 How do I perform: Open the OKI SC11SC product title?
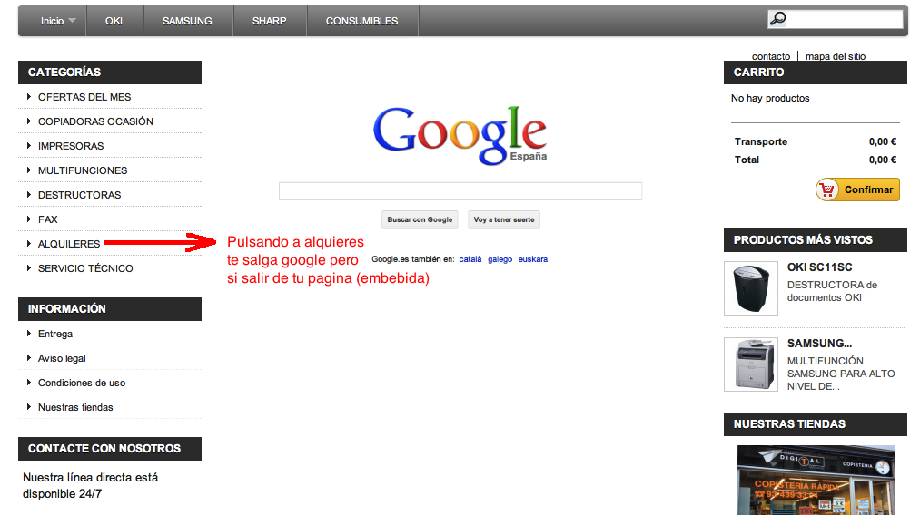pyautogui.click(x=820, y=267)
